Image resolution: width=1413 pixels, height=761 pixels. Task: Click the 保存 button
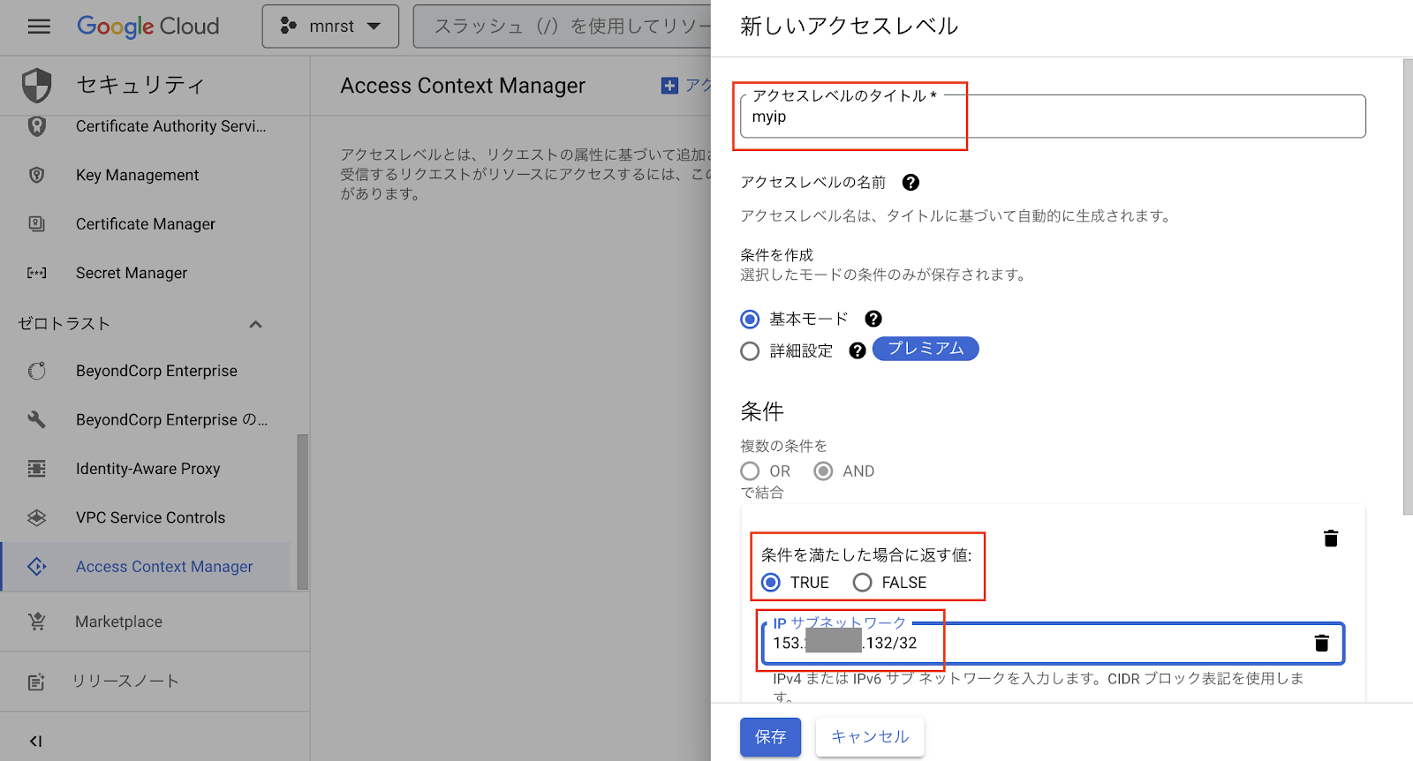[x=770, y=737]
